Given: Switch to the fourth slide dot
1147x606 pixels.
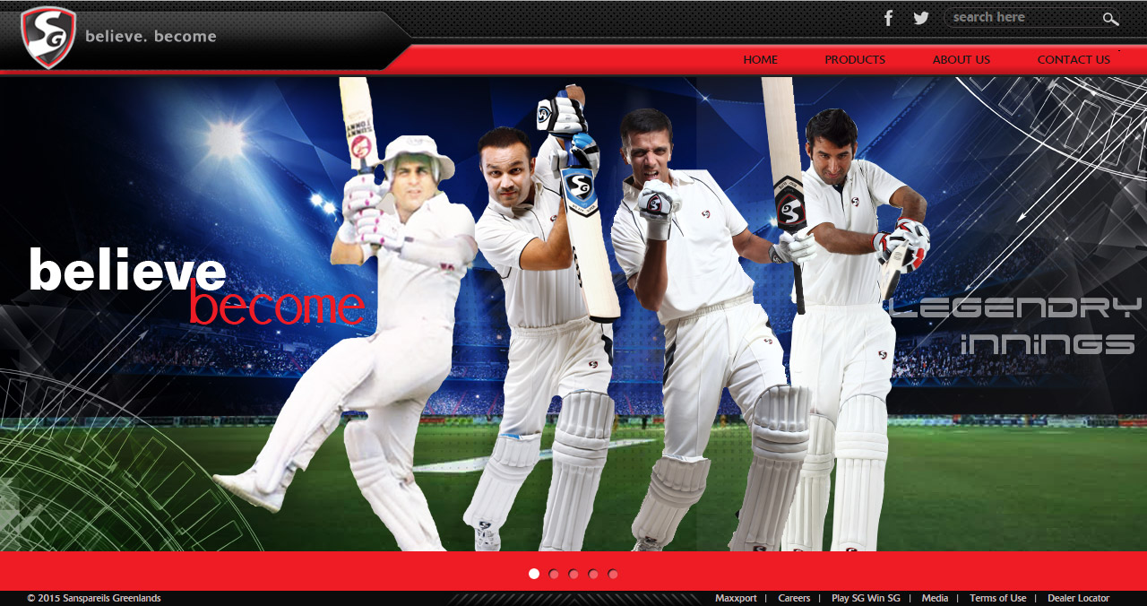Looking at the screenshot, I should (593, 574).
